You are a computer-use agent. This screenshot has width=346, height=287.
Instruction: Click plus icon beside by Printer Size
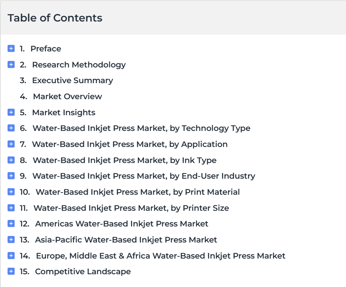coord(11,208)
